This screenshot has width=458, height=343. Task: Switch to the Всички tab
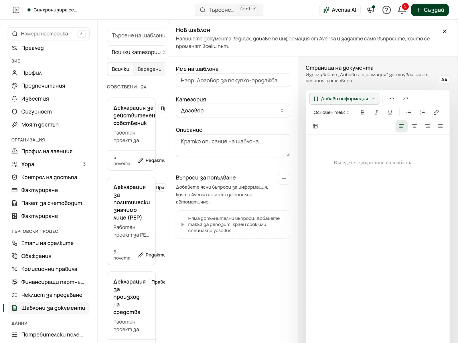[121, 69]
